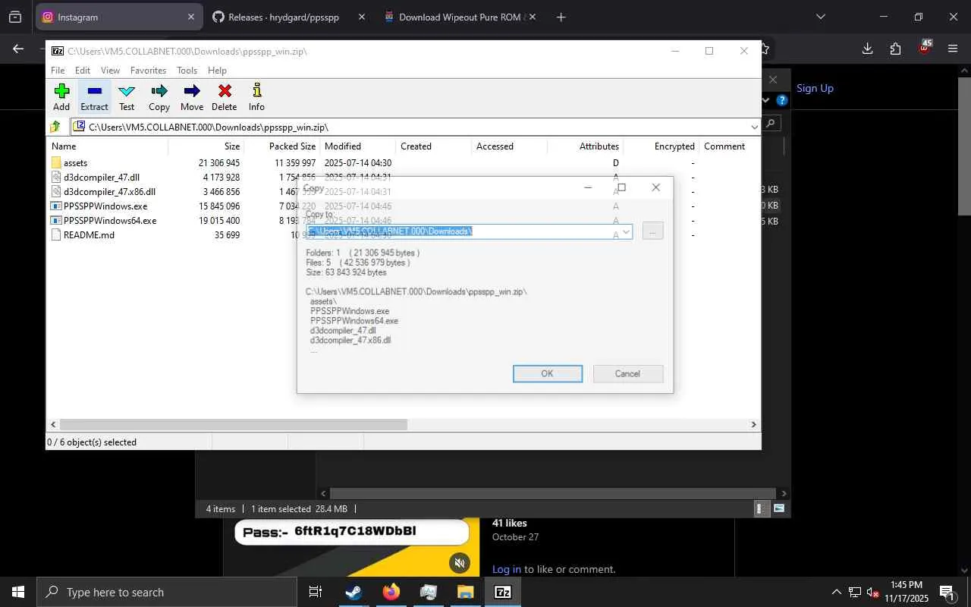971x607 pixels.
Task: Open the Tools menu in 7-Zip
Action: click(x=187, y=71)
